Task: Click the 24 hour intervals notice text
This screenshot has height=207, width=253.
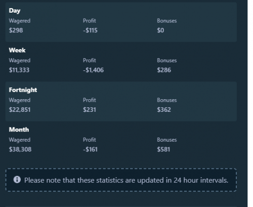Action: click(126, 180)
